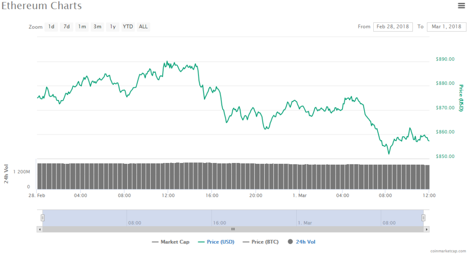The height and width of the screenshot is (254, 469).
Task: Choose the YTD zoom range
Action: tap(128, 27)
